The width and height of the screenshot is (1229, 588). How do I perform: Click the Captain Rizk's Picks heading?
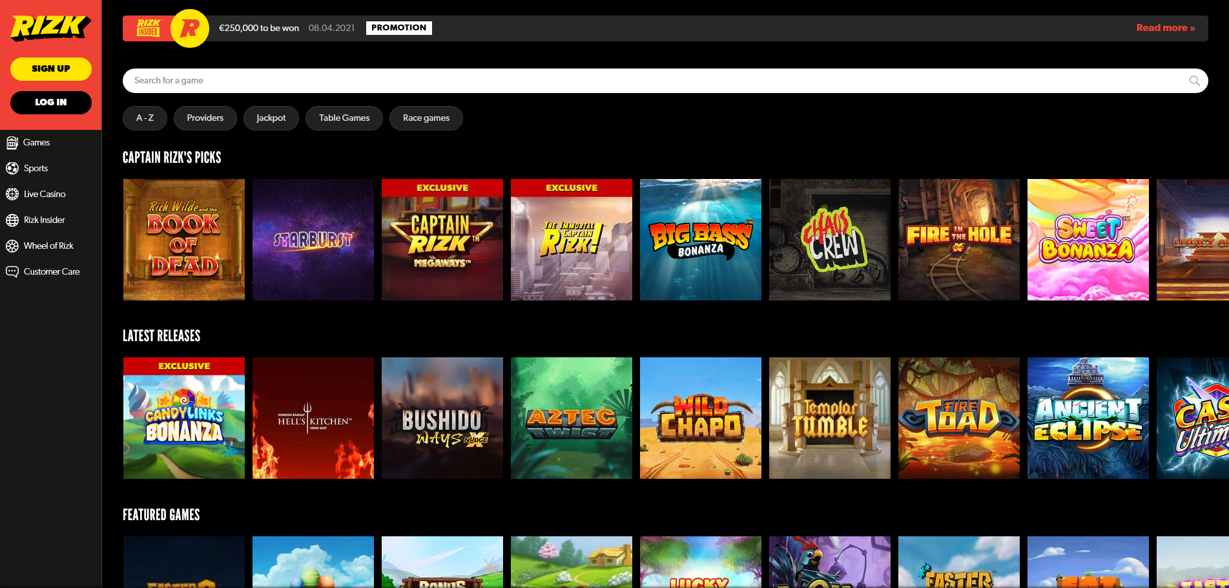tap(172, 158)
